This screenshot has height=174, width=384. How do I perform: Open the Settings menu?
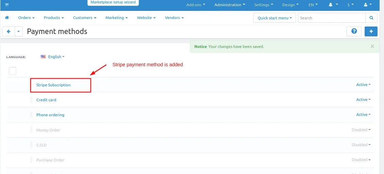tap(264, 5)
